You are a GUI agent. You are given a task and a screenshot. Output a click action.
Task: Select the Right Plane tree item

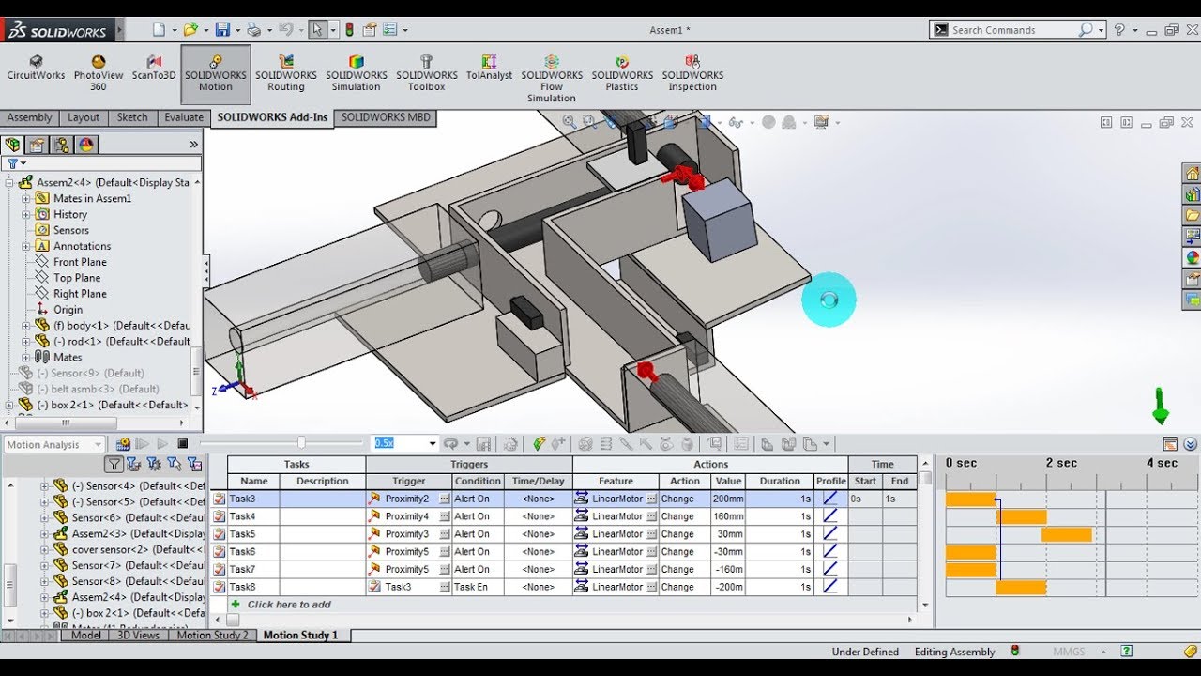pos(80,294)
